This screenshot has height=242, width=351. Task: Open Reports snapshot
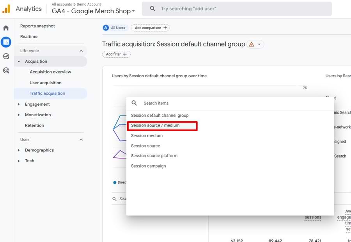[x=37, y=26]
